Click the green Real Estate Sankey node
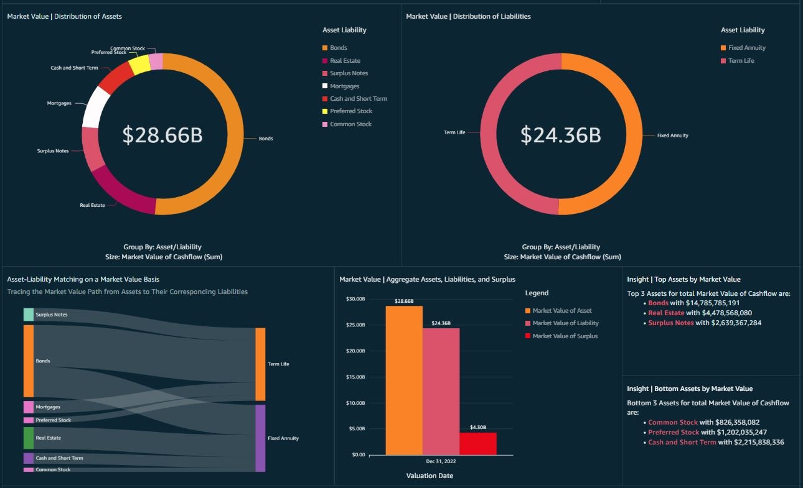 pyautogui.click(x=28, y=438)
